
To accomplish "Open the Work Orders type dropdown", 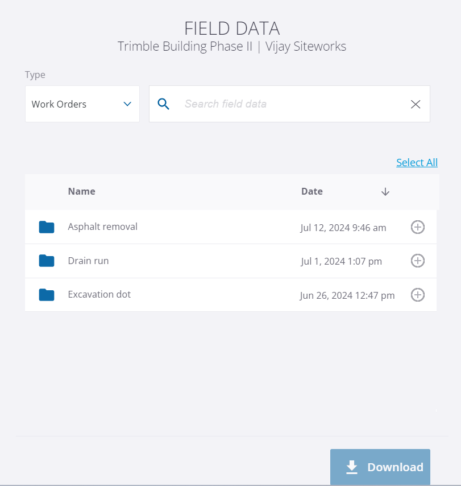I will pos(82,104).
